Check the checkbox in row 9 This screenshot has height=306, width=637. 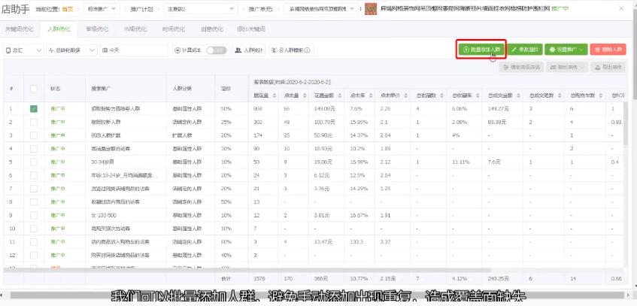tap(34, 215)
